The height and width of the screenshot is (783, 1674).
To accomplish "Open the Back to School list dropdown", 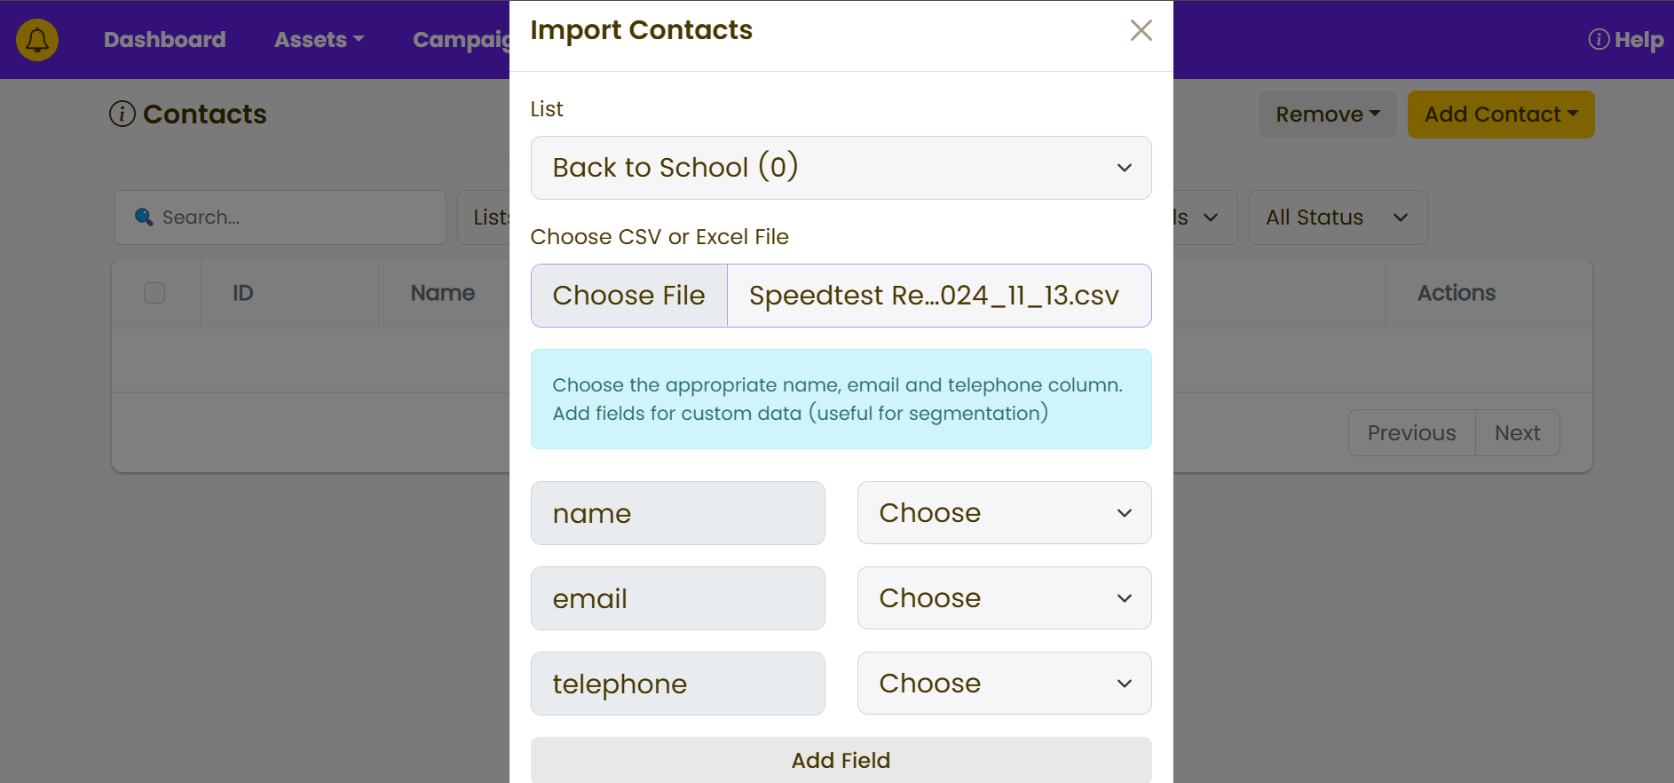I will 841,168.
